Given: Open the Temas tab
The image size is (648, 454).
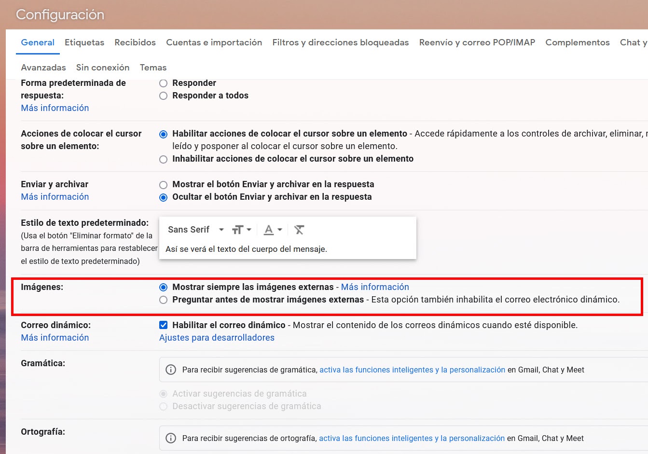Looking at the screenshot, I should pos(153,68).
